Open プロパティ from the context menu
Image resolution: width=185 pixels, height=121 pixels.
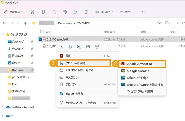(88, 84)
